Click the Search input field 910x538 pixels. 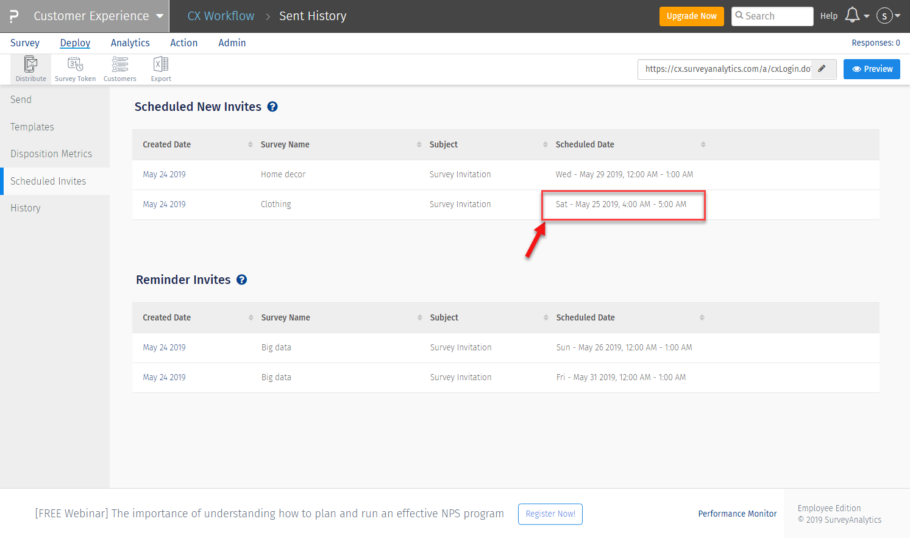click(x=772, y=16)
